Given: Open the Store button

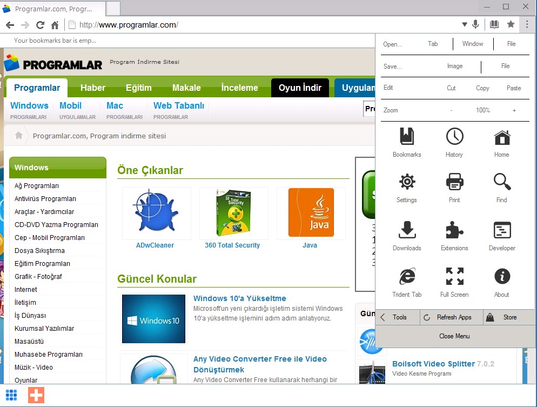Looking at the screenshot, I should tap(509, 317).
